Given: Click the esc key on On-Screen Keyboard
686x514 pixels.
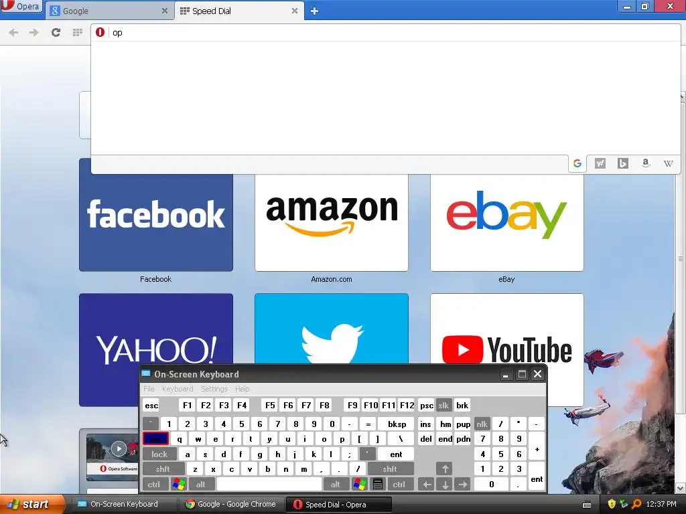Looking at the screenshot, I should click(x=151, y=406).
